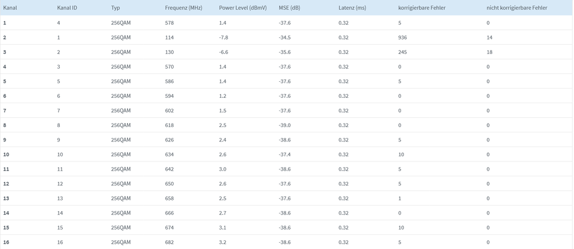Select the -7.8 power level cell
This screenshot has width=574, height=249.
[224, 38]
